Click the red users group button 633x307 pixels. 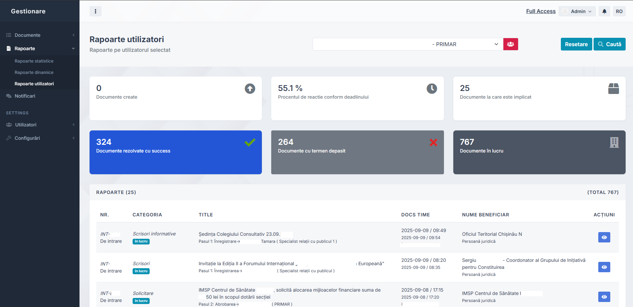point(510,44)
